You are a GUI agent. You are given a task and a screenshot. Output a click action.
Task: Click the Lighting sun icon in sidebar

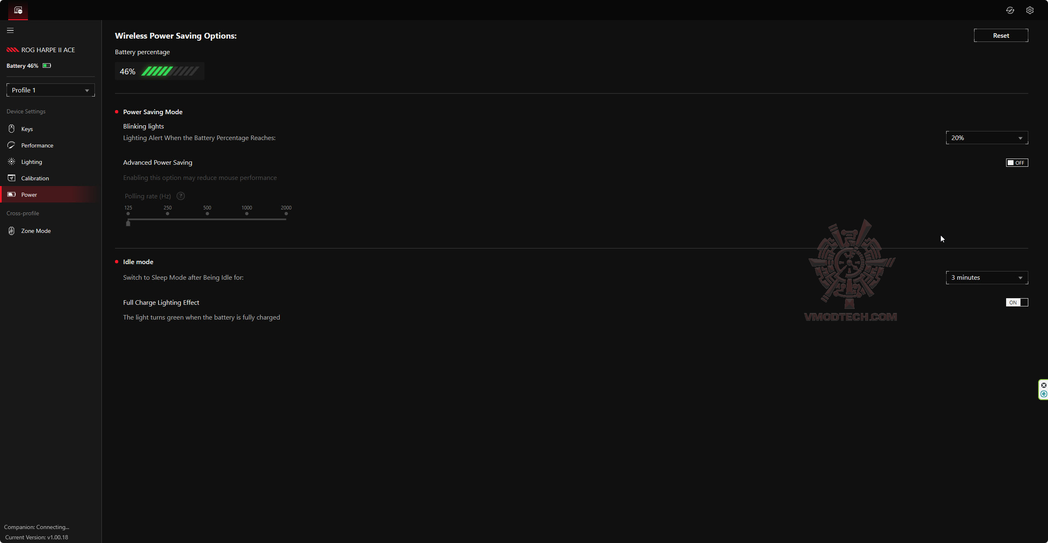pos(11,162)
